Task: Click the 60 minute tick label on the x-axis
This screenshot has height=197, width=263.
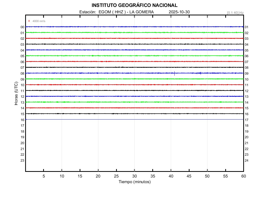Action: pos(243,176)
